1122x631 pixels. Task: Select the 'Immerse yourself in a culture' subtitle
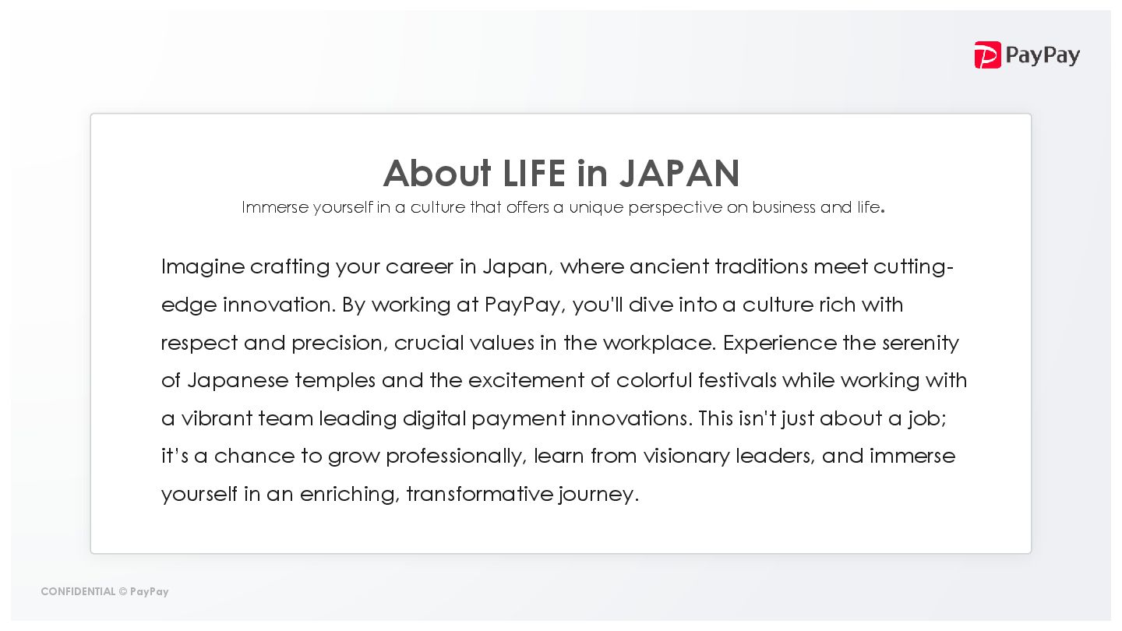[563, 207]
